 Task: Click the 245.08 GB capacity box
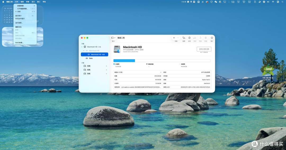[204, 49]
